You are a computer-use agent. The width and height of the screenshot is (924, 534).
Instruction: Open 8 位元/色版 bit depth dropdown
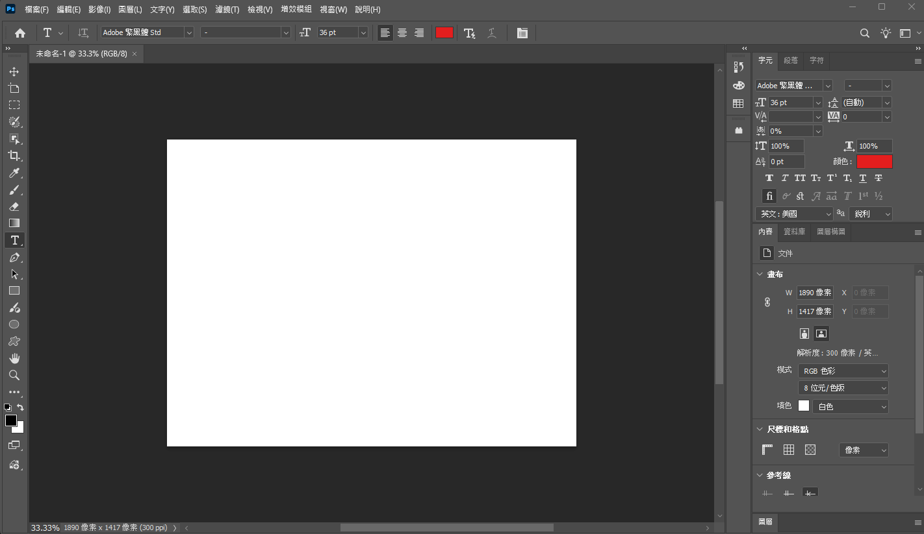tap(843, 388)
